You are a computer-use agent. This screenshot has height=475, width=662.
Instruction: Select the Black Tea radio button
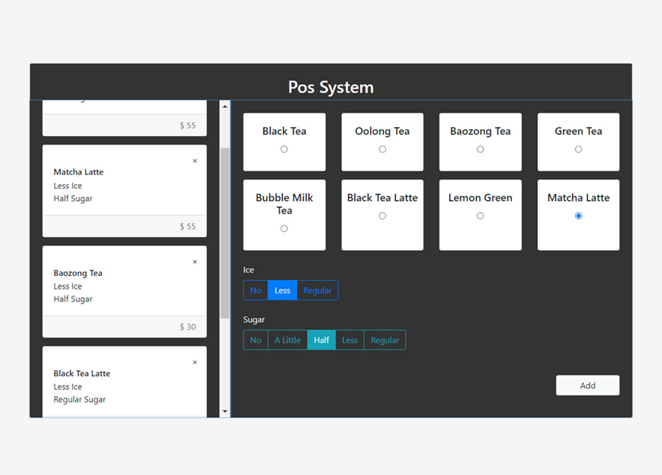click(x=284, y=150)
